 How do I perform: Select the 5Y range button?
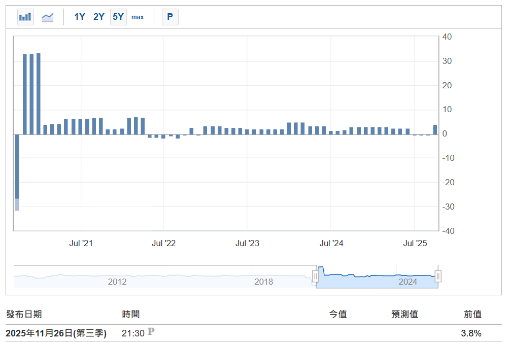point(118,17)
